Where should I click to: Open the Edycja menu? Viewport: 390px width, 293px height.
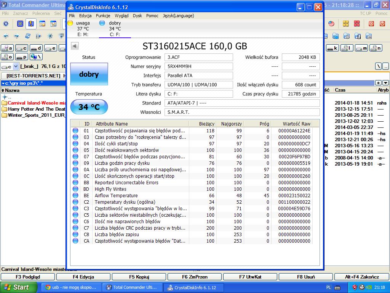click(x=85, y=16)
